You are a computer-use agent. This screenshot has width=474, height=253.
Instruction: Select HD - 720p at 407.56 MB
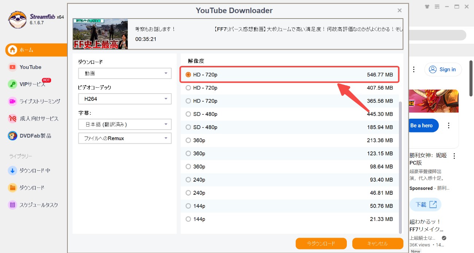pos(290,88)
